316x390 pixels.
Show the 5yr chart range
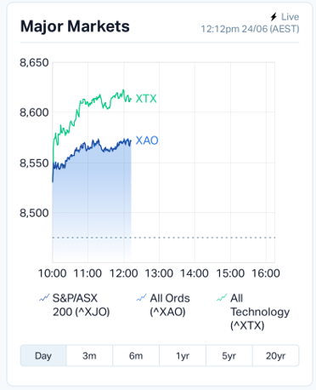229,356
